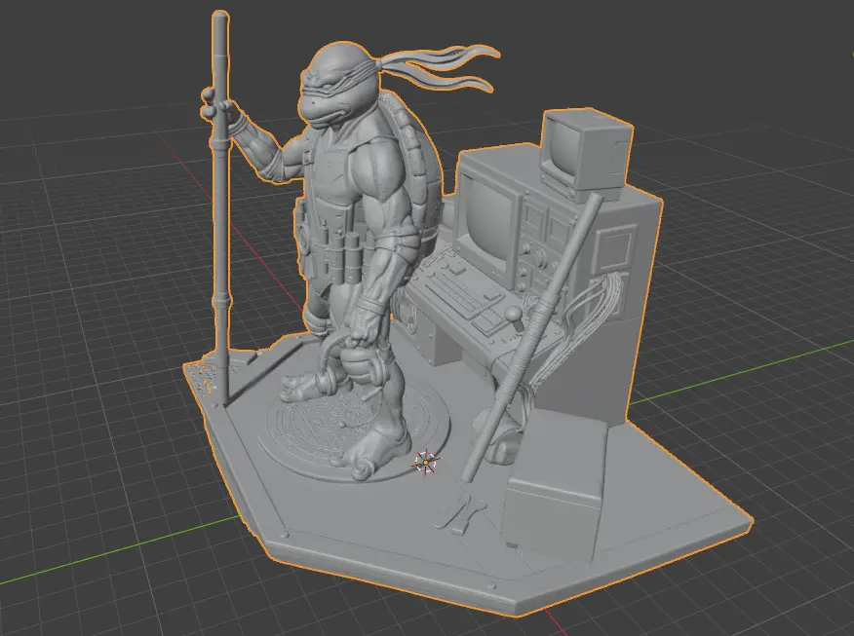854x636 pixels.
Task: Click the large screen of the console monitor
Action: point(489,220)
